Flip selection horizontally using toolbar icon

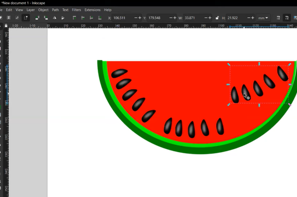tap(55, 18)
